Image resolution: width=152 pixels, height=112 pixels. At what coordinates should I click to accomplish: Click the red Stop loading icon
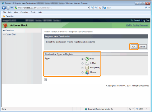[x=100, y=8]
